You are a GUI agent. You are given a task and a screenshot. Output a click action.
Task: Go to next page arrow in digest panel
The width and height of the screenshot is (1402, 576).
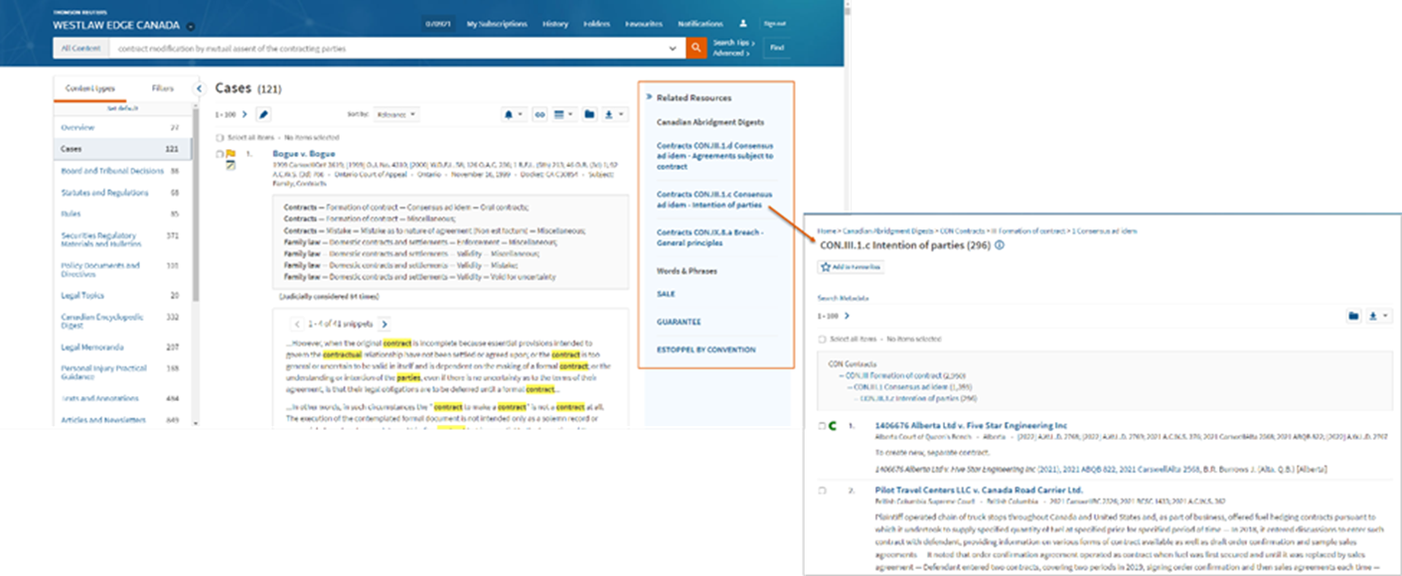pyautogui.click(x=847, y=316)
